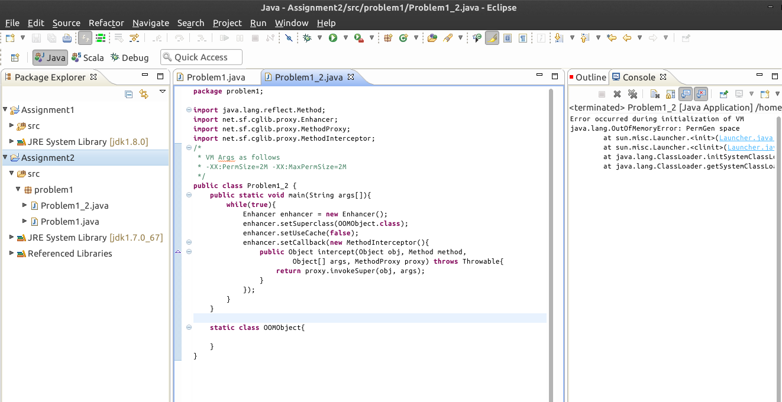Switch to the Debug perspective
782x402 pixels.
[x=130, y=57]
